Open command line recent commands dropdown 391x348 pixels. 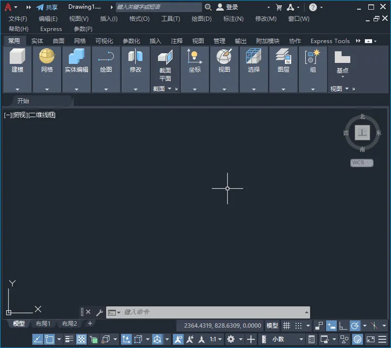point(119,312)
